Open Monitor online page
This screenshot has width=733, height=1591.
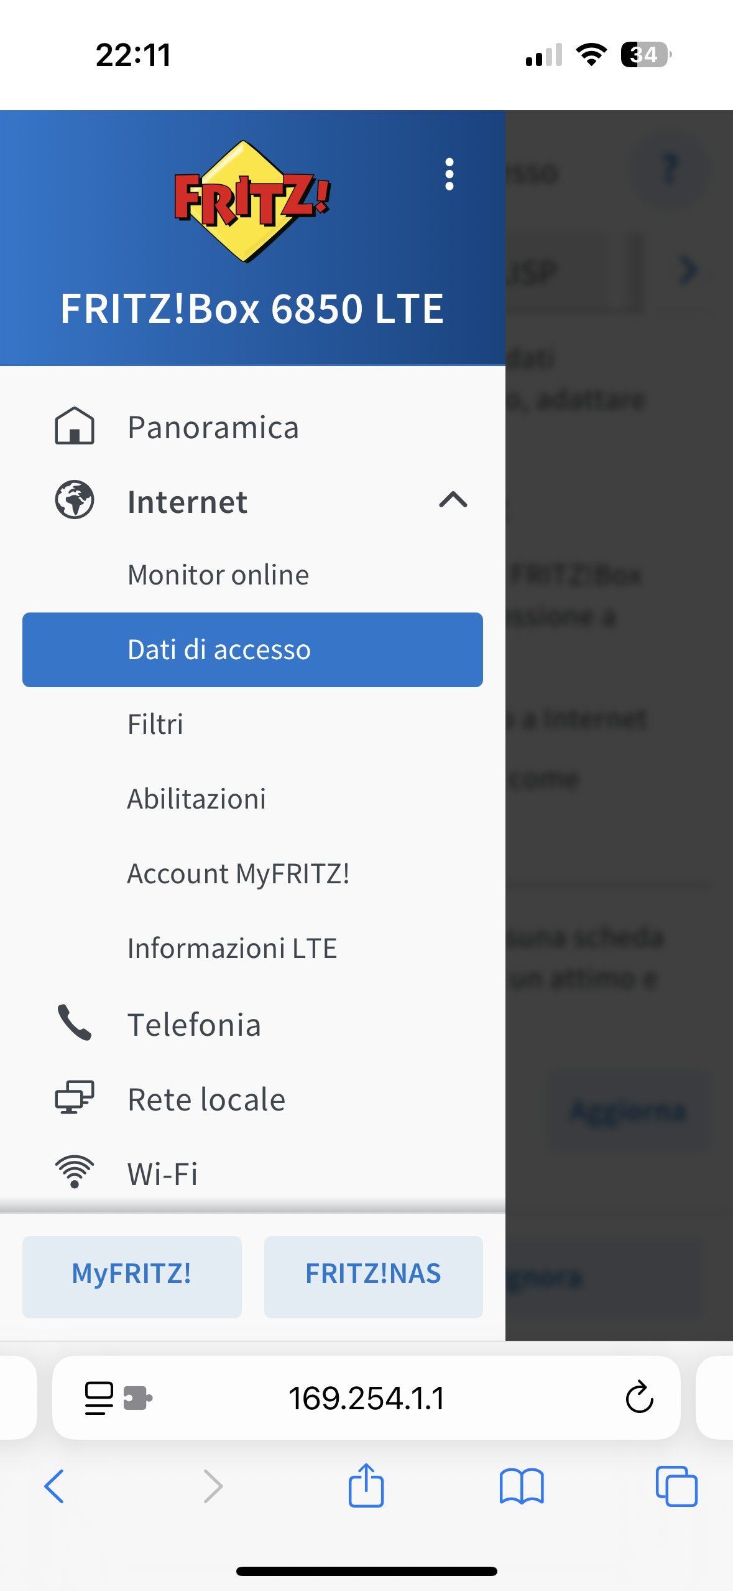[218, 575]
